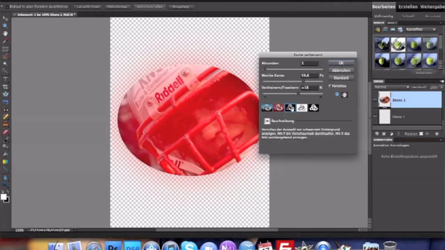445x250 pixels.
Task: Adjust the Verkleinern/Erweitern slider
Action: click(x=298, y=93)
